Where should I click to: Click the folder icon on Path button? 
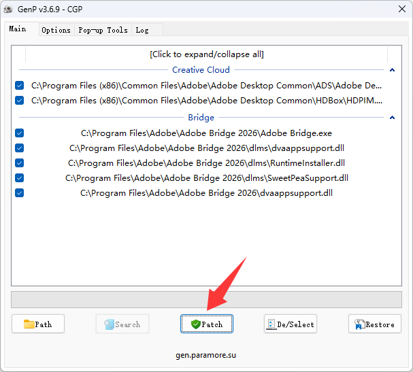[29, 324]
